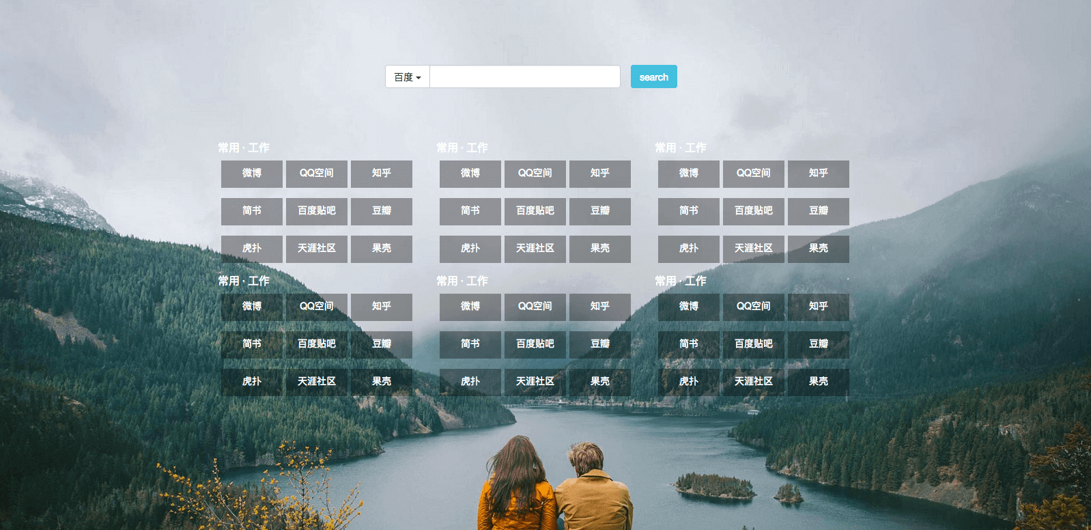Click 果壳 in the bottom-left group
This screenshot has height=530, width=1091.
[x=382, y=382]
